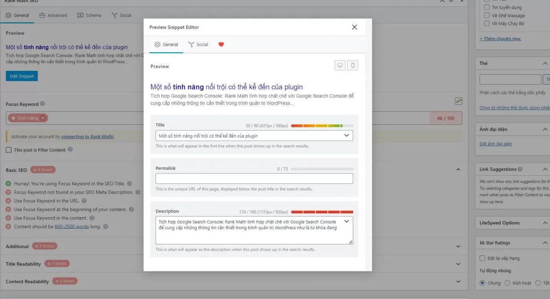The width and height of the screenshot is (550, 299).
Task: Collapse the Basic SEO section
Action: (x=458, y=170)
